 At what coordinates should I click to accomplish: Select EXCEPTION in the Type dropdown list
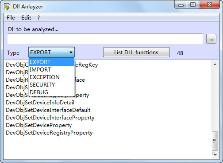tap(51, 77)
